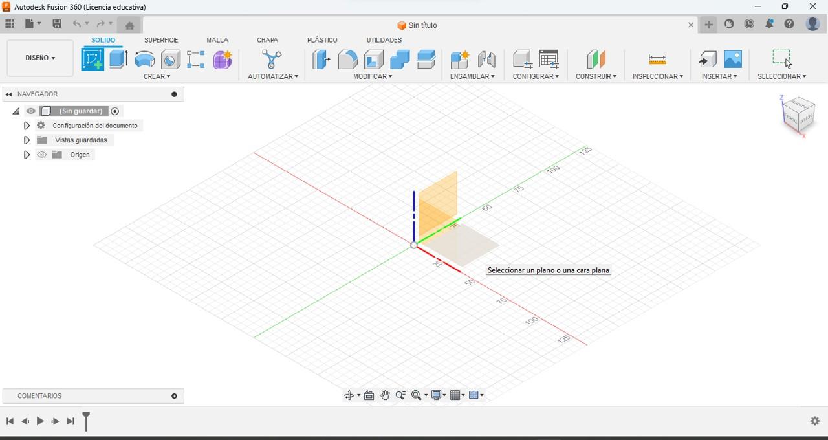This screenshot has width=828, height=440.
Task: Open the extensions icon beside new tab
Action: [x=729, y=24]
